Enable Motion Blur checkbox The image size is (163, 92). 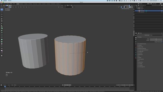point(139,51)
